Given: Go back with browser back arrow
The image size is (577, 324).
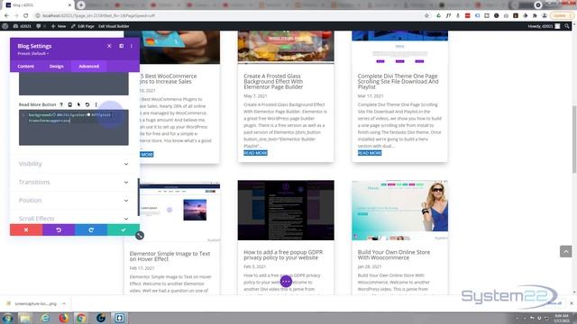Looking at the screenshot, I should pos(6,15).
